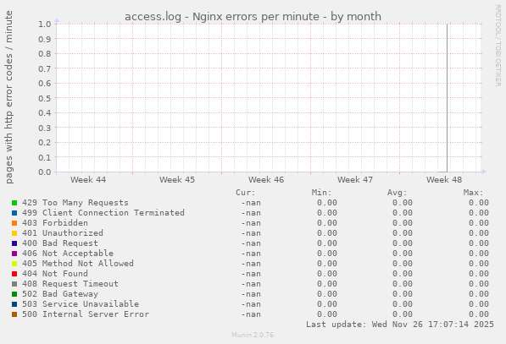This screenshot has height=344, width=506.
Task: Select the '500 Internal Server Error' legend label
Action: pyautogui.click(x=86, y=314)
